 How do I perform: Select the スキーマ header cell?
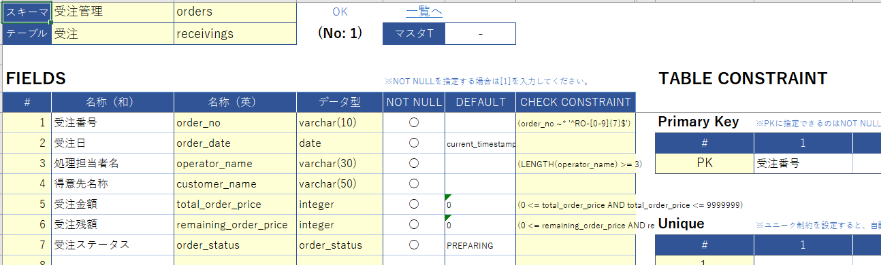pos(27,12)
